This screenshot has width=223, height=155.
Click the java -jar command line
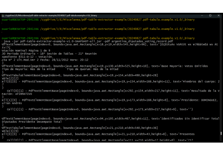[x=88, y=41]
